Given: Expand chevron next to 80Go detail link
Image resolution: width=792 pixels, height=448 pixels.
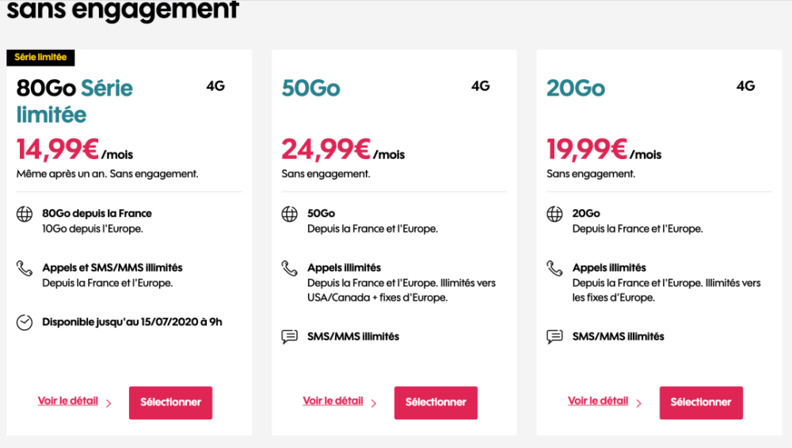Looking at the screenshot, I should (109, 404).
